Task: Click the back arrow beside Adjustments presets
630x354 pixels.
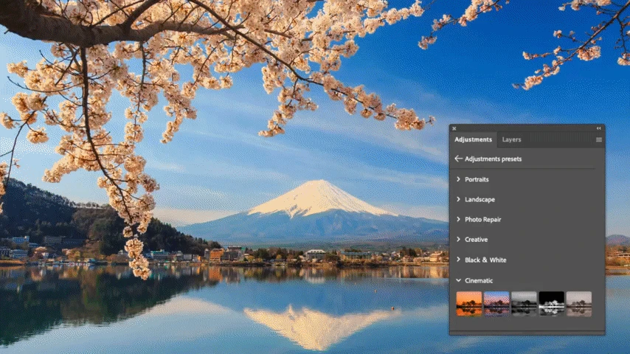Action: [458, 159]
